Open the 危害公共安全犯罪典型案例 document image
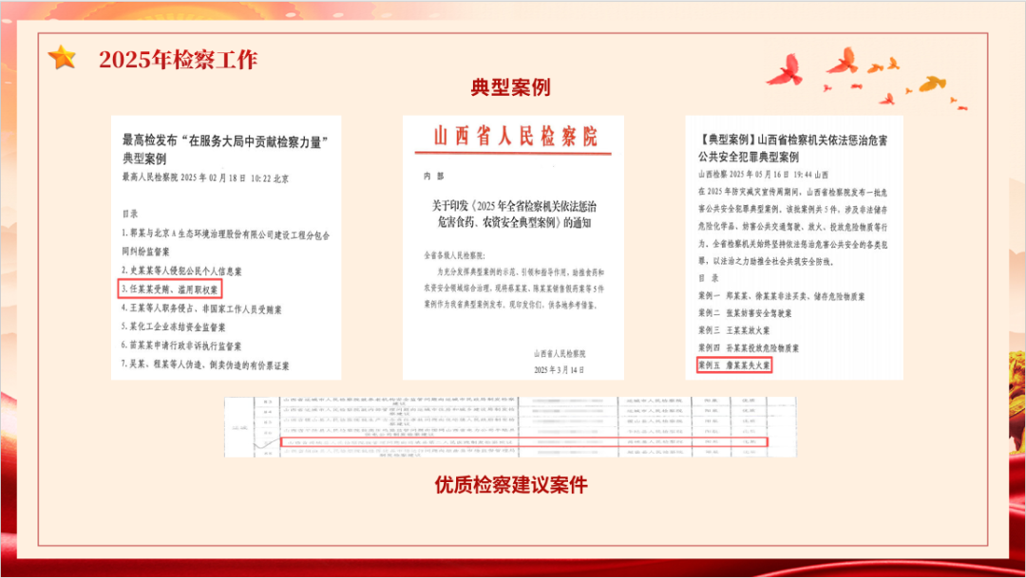Viewport: 1026px width, 578px height. (793, 247)
